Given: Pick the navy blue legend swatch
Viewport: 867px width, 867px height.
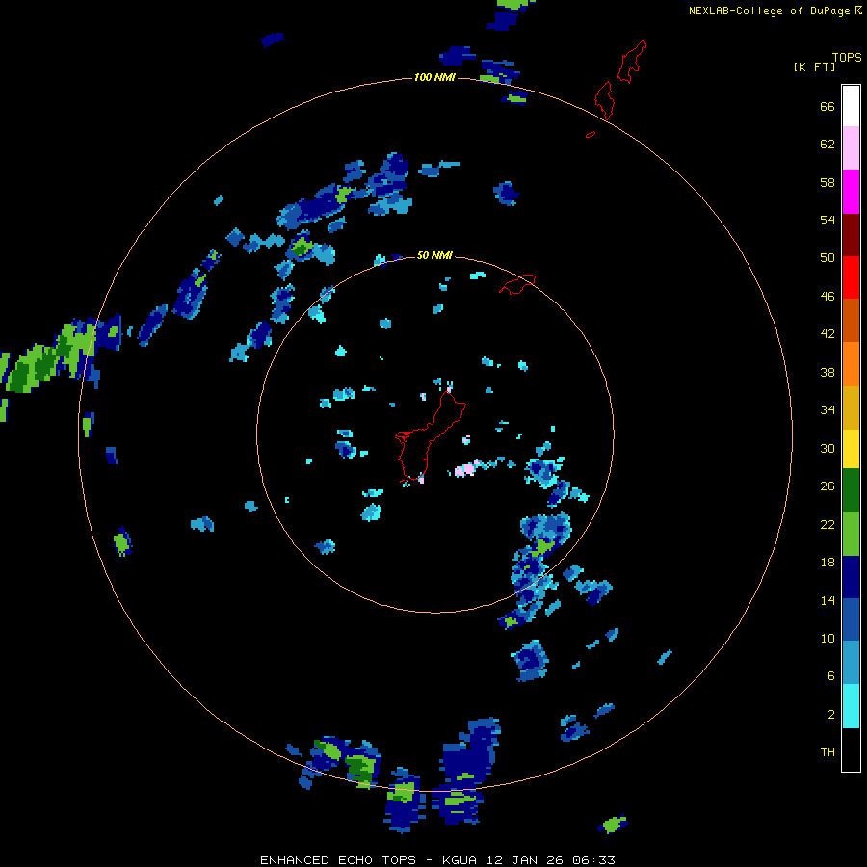Looking at the screenshot, I should 851,577.
